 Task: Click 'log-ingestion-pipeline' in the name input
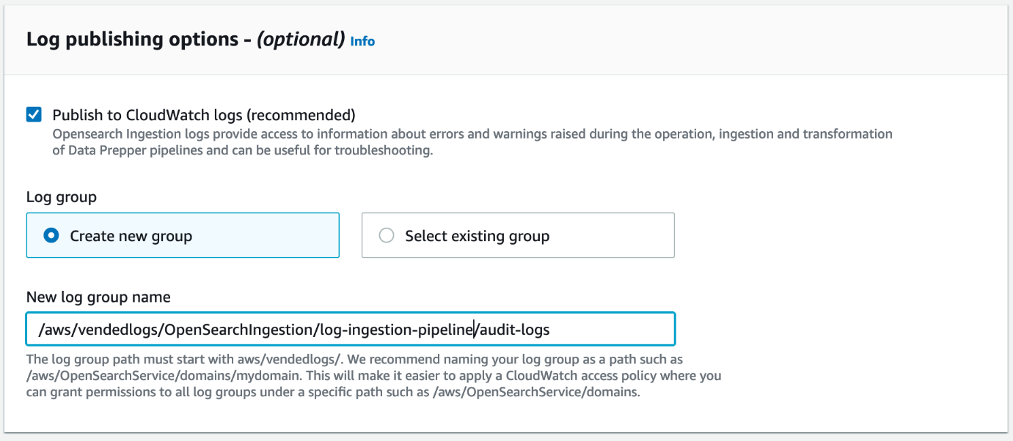[x=398, y=330]
